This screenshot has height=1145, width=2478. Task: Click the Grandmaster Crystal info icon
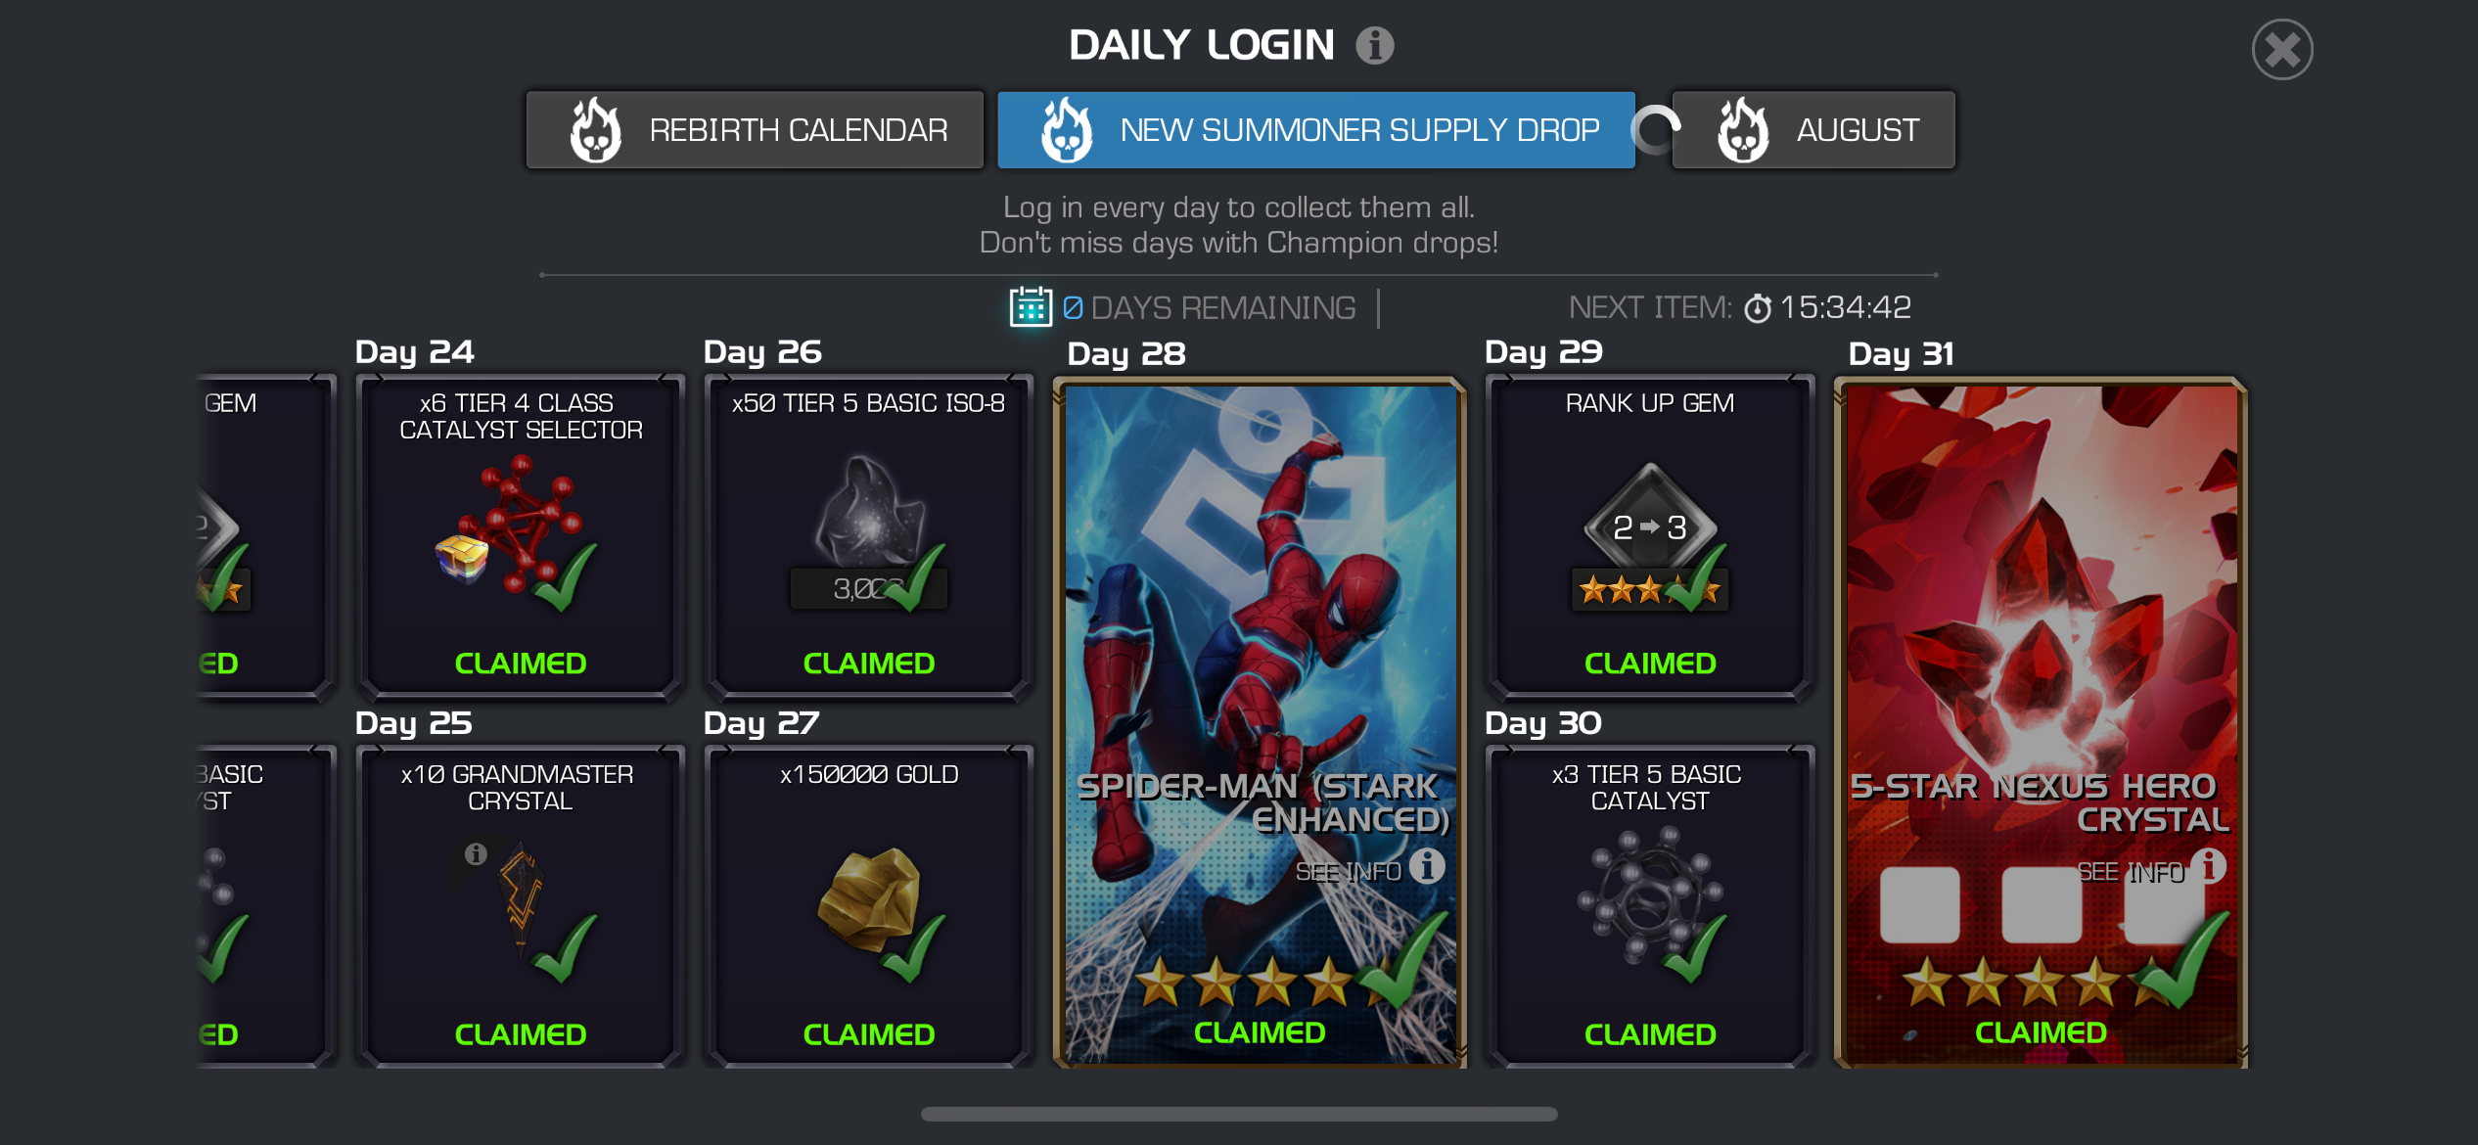(476, 854)
